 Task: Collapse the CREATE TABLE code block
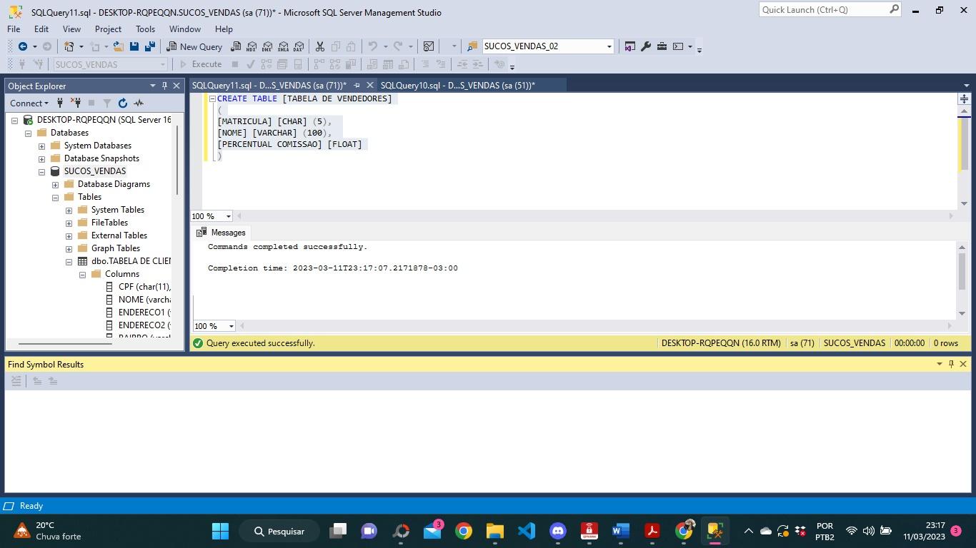(x=212, y=98)
